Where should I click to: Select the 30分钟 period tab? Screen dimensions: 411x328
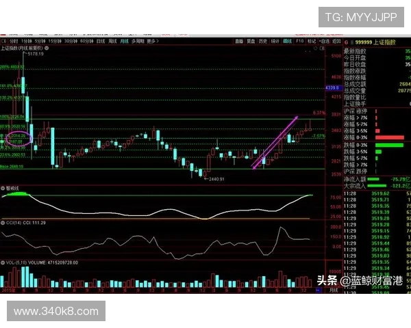[x=71, y=41]
